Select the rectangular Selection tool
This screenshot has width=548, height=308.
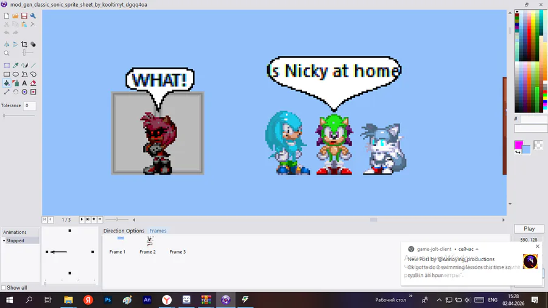pos(7,65)
